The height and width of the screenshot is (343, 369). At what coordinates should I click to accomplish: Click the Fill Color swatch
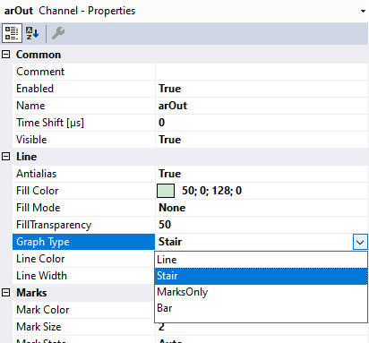tap(166, 191)
